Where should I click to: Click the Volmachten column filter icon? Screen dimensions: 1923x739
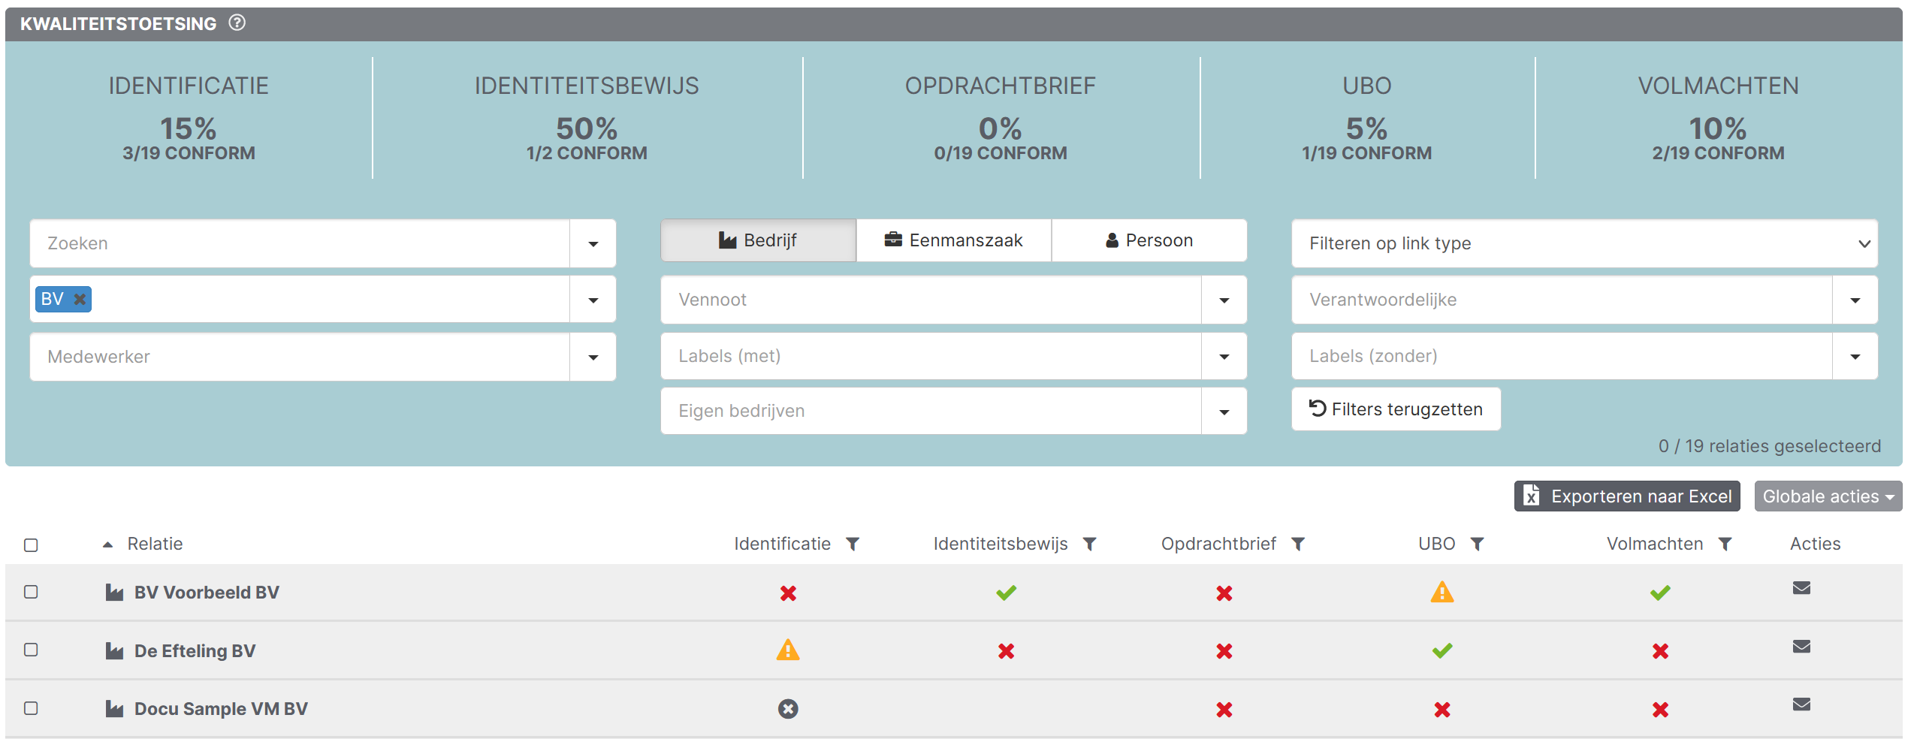click(1725, 544)
